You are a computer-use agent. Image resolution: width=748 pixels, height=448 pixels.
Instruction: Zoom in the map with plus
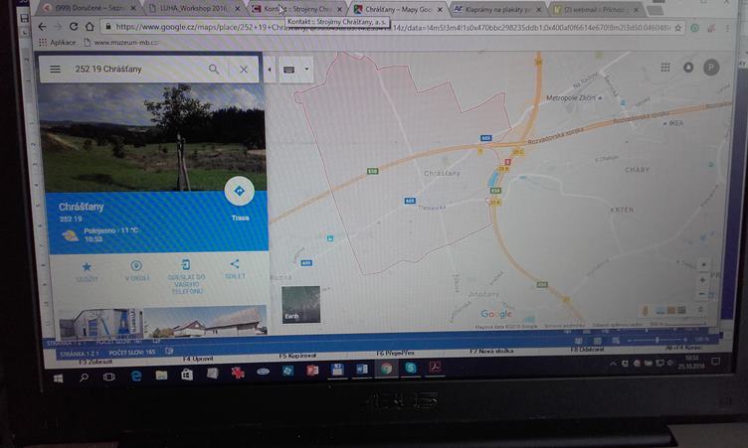click(x=702, y=280)
